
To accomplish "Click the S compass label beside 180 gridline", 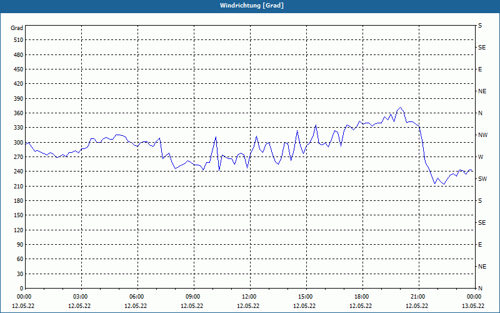I will (480, 201).
